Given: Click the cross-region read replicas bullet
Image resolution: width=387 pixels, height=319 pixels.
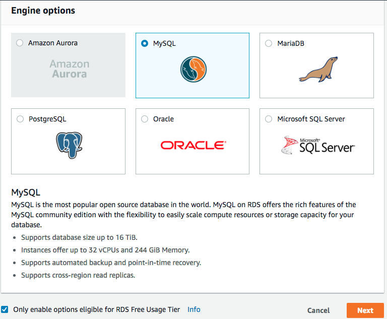Looking at the screenshot, I should tap(78, 275).
